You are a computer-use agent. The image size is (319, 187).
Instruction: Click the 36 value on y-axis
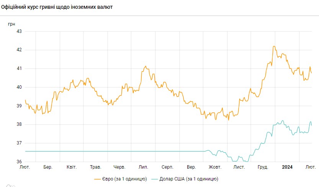[x=19, y=162]
